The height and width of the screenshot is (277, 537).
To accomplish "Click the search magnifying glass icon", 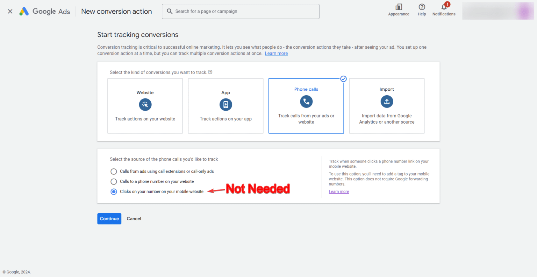I will [170, 11].
